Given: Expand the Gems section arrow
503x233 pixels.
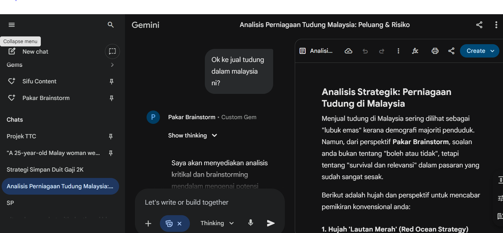Looking at the screenshot, I should [112, 65].
